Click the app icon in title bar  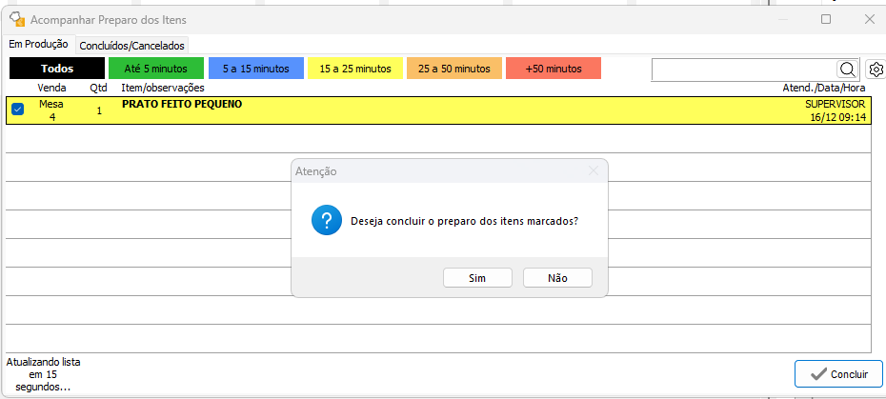click(16, 19)
